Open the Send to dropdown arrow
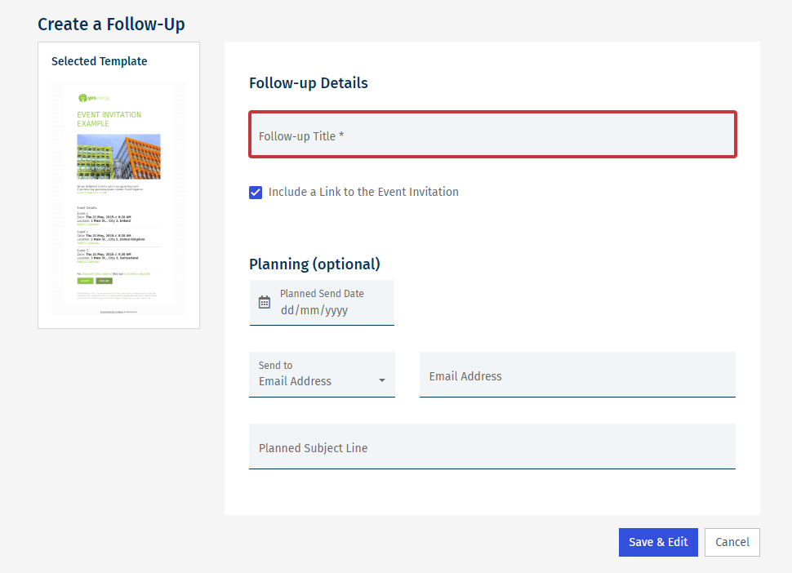The height and width of the screenshot is (573, 792). pyautogui.click(x=382, y=381)
